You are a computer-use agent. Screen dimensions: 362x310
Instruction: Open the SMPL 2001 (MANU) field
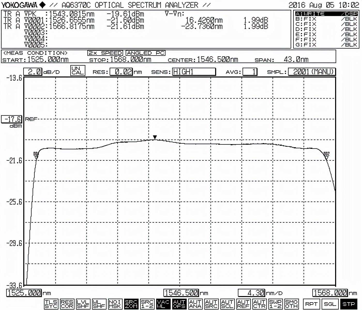click(x=312, y=72)
